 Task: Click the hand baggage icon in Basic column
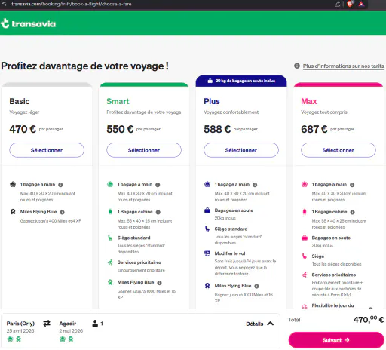click(x=13, y=184)
